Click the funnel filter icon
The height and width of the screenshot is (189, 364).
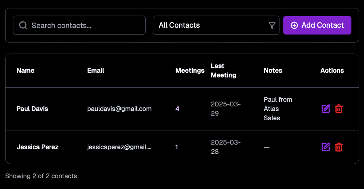tap(272, 25)
